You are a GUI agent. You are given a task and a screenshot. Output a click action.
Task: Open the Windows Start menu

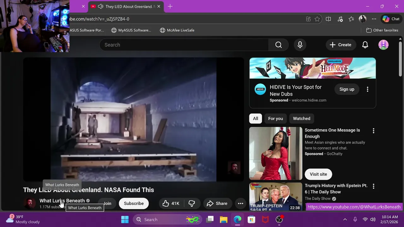coord(125,219)
